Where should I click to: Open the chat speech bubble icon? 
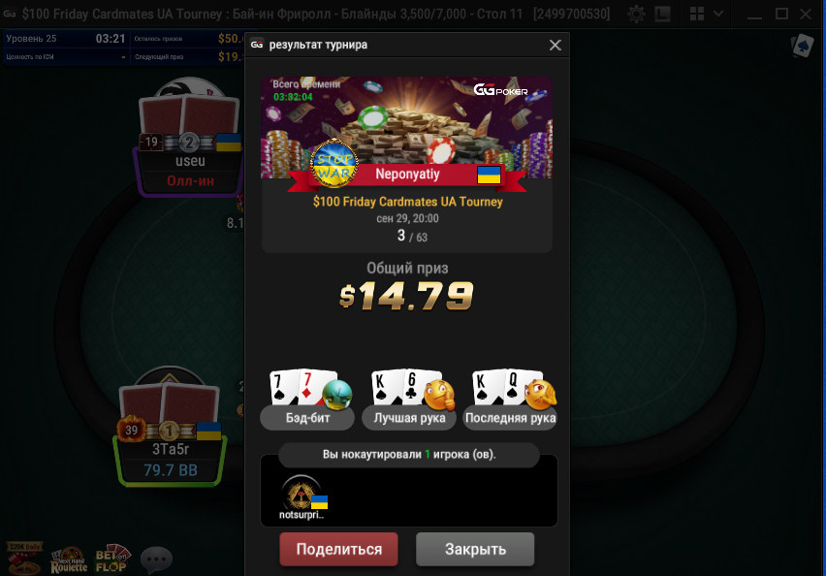click(x=156, y=560)
